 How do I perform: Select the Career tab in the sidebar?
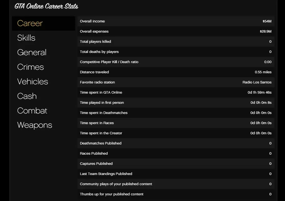tap(30, 23)
